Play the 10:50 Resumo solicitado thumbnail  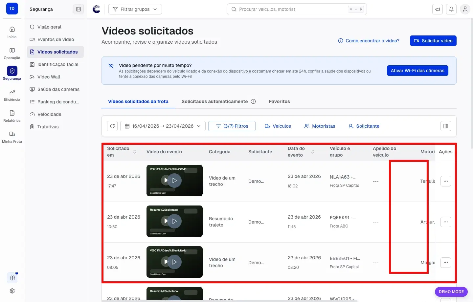(x=174, y=221)
